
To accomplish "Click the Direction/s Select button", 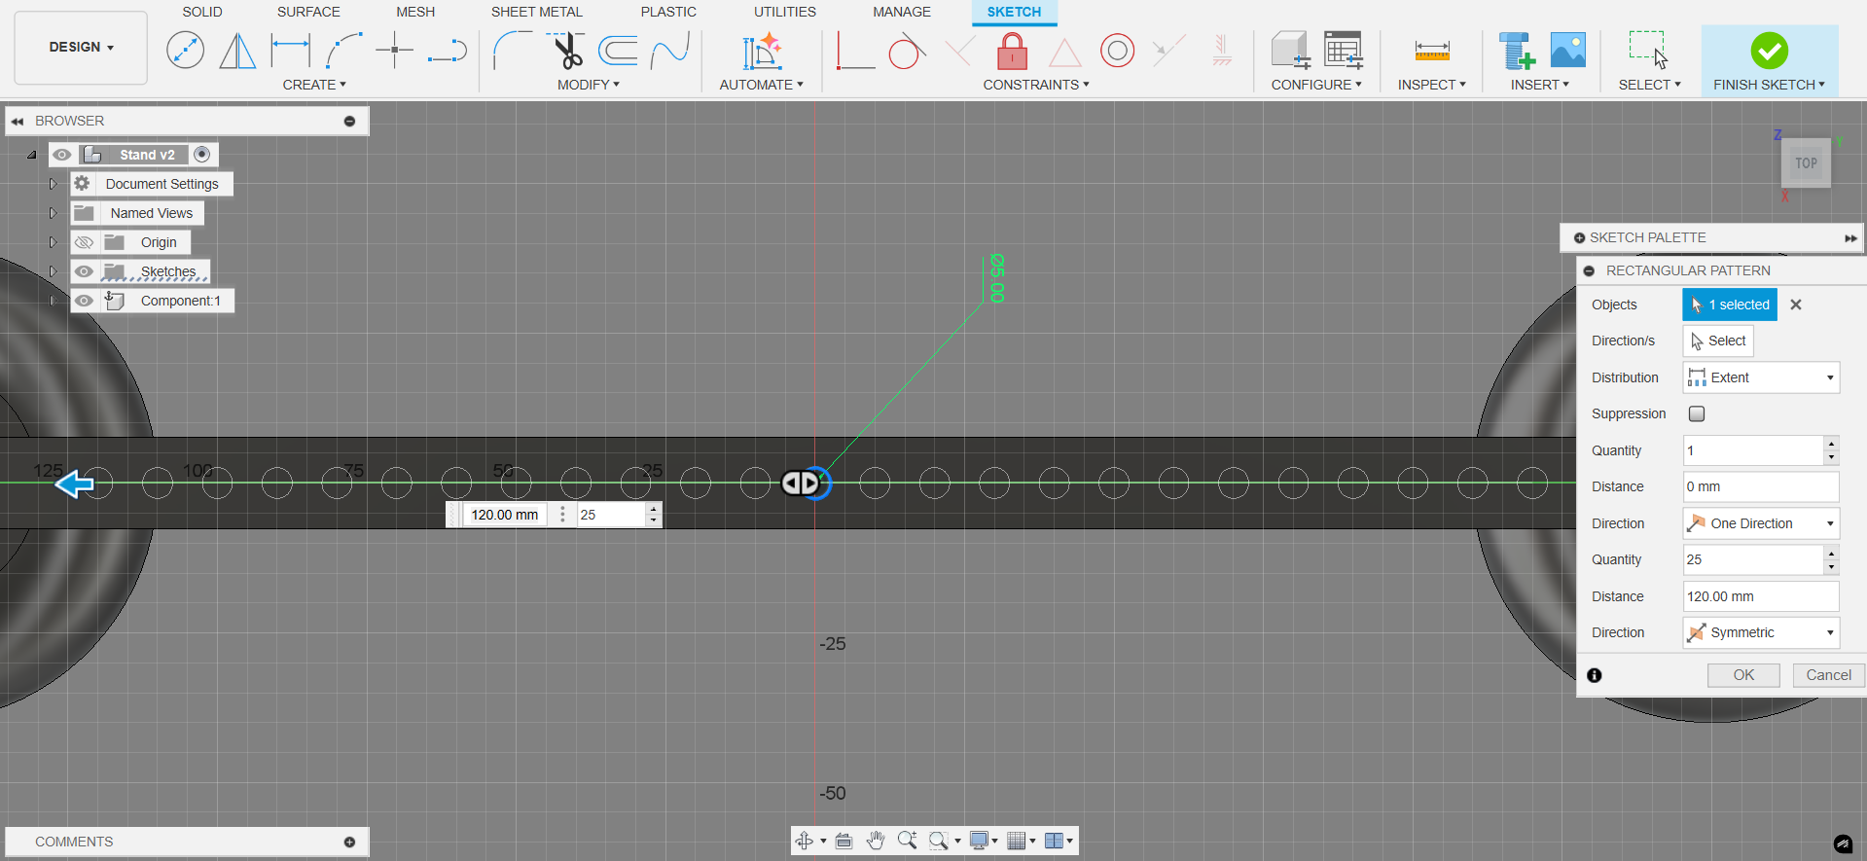I will (x=1718, y=341).
